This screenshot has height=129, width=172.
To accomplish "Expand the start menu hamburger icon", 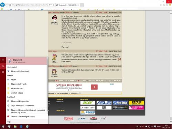I will (3, 60).
